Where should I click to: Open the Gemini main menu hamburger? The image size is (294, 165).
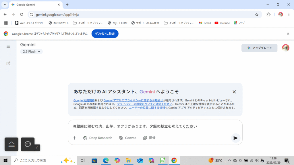point(8,47)
